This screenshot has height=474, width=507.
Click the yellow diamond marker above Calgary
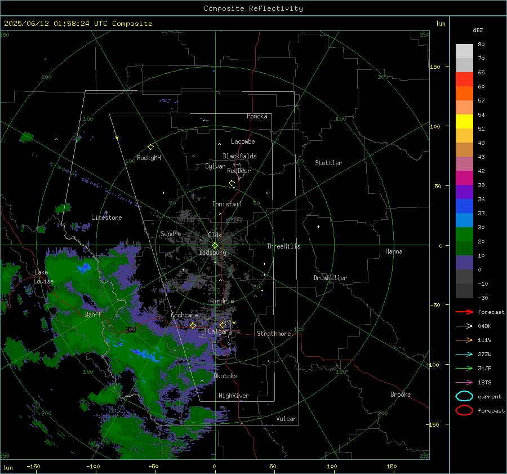(223, 325)
